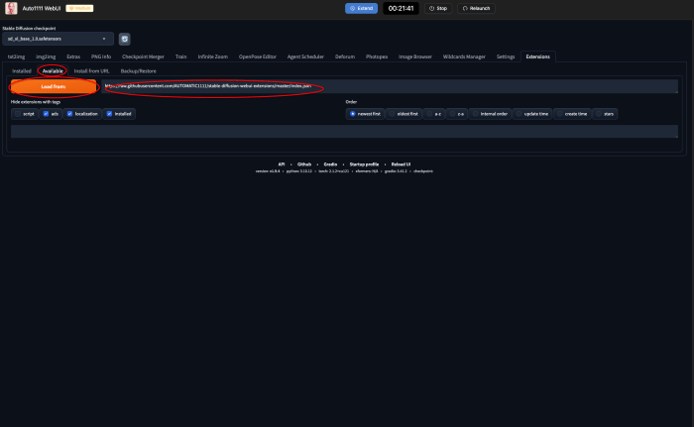Click the refresh checkpoint list icon

124,39
